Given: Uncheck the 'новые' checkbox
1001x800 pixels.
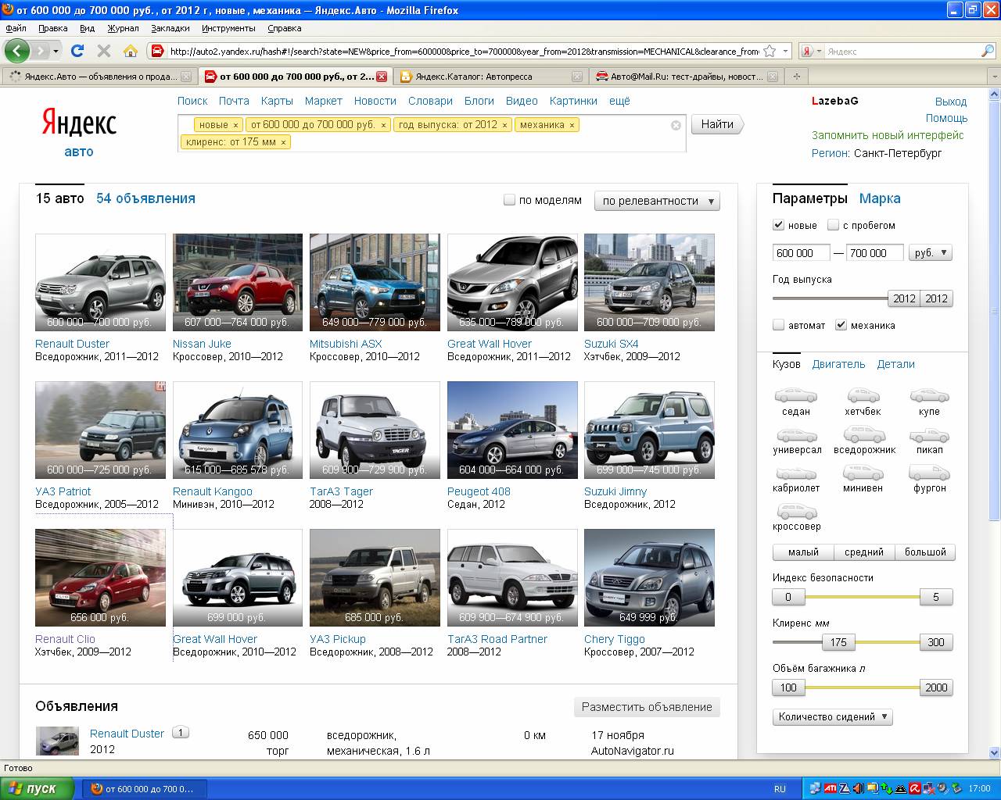Looking at the screenshot, I should 778,225.
